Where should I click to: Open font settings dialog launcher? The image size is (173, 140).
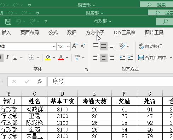pyautogui.click(x=86, y=70)
